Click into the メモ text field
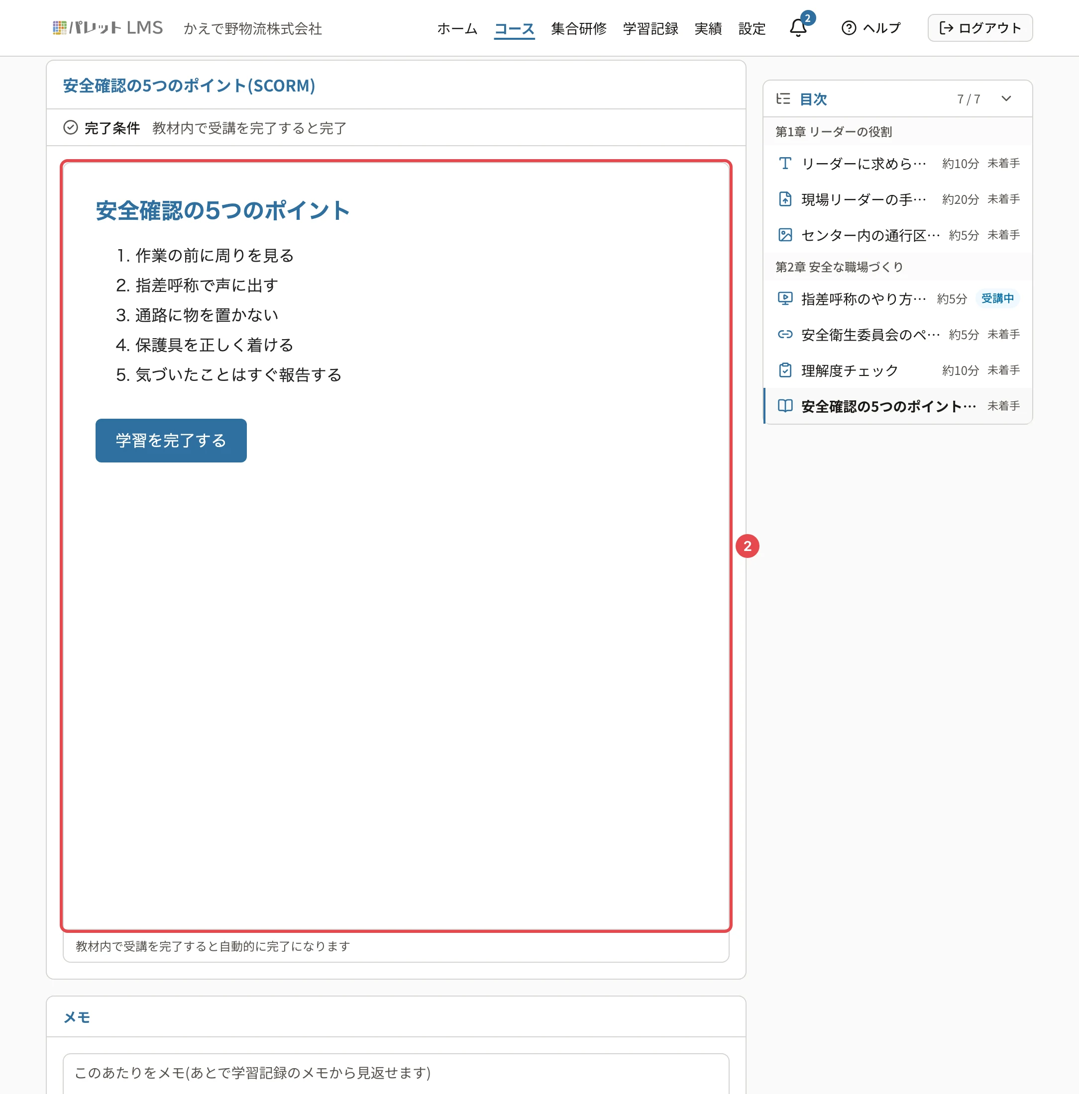Viewport: 1079px width, 1094px height. click(396, 1073)
